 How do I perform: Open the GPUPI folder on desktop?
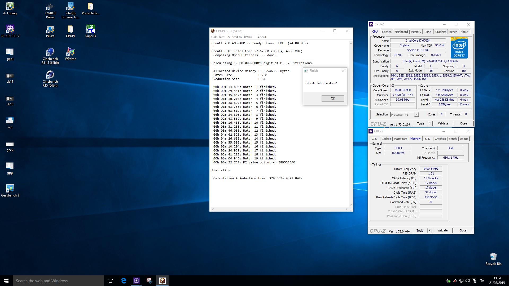pyautogui.click(x=70, y=31)
